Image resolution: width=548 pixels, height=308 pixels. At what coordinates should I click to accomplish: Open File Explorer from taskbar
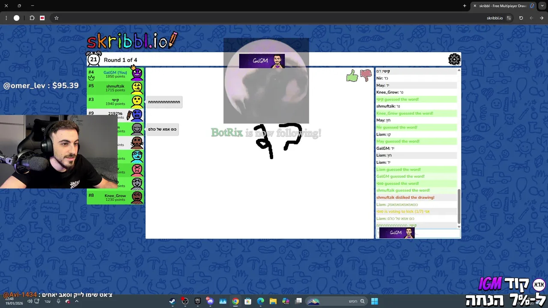pyautogui.click(x=273, y=301)
